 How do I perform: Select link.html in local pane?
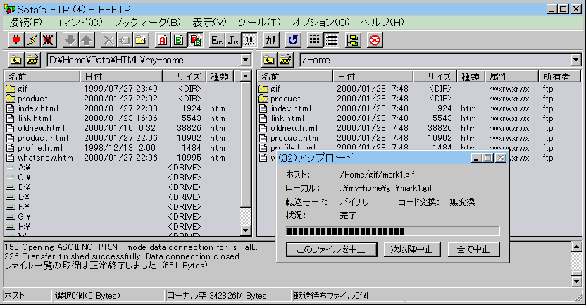[29, 118]
